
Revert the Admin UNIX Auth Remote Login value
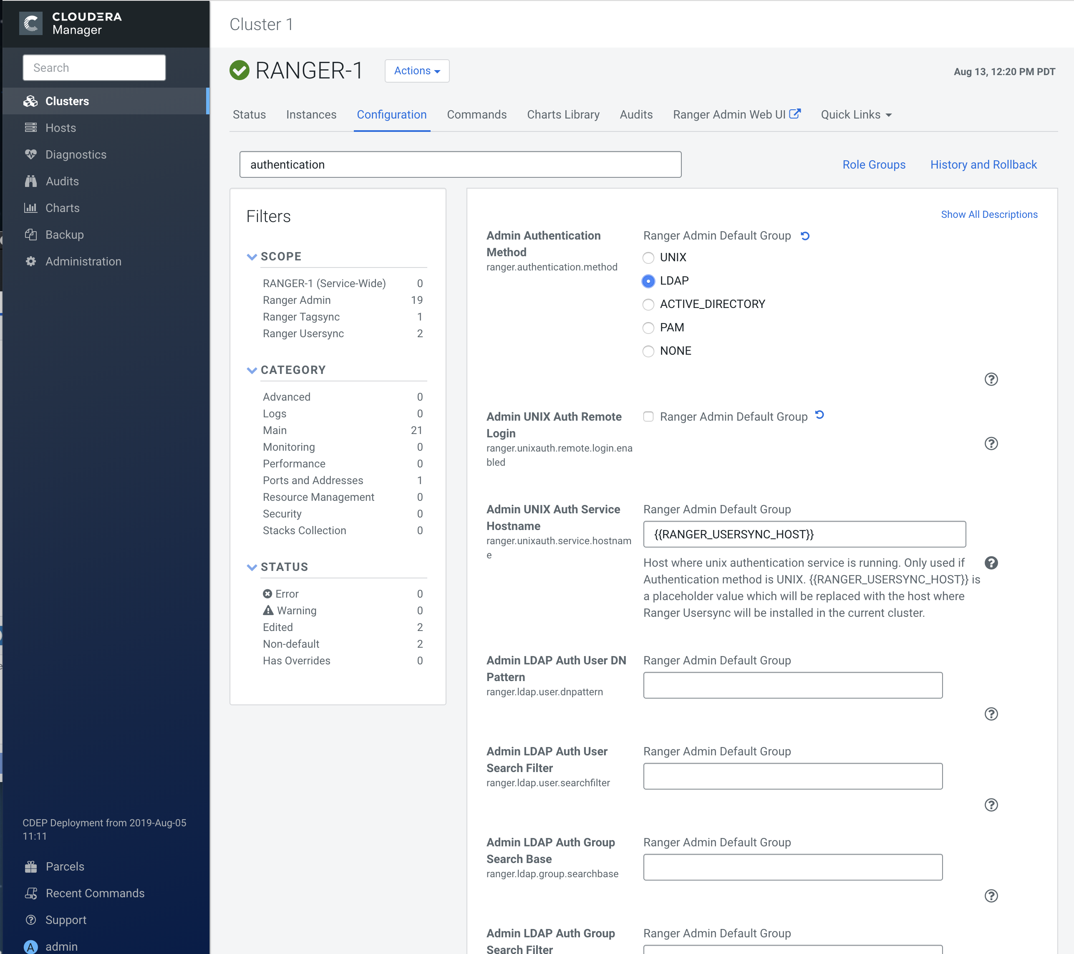coord(819,415)
